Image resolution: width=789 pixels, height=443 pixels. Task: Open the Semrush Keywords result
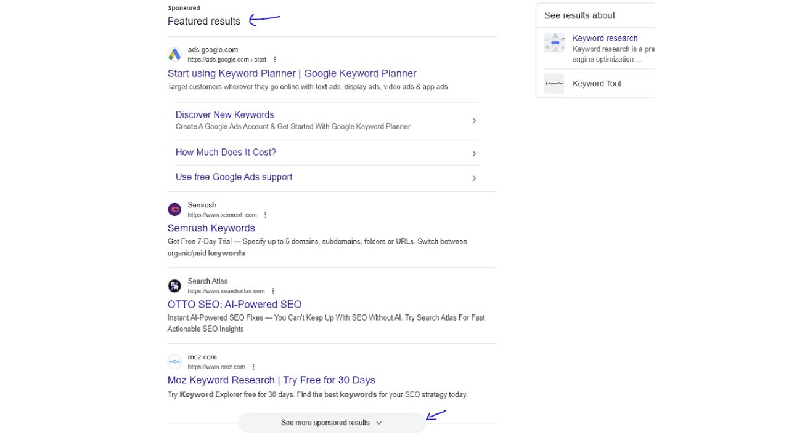click(x=211, y=228)
